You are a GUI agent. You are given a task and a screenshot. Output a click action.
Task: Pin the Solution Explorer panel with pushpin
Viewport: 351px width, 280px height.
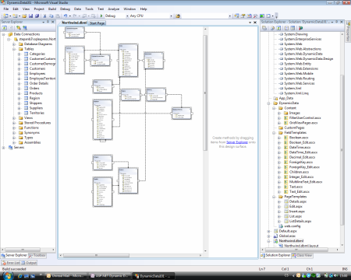tap(337, 22)
